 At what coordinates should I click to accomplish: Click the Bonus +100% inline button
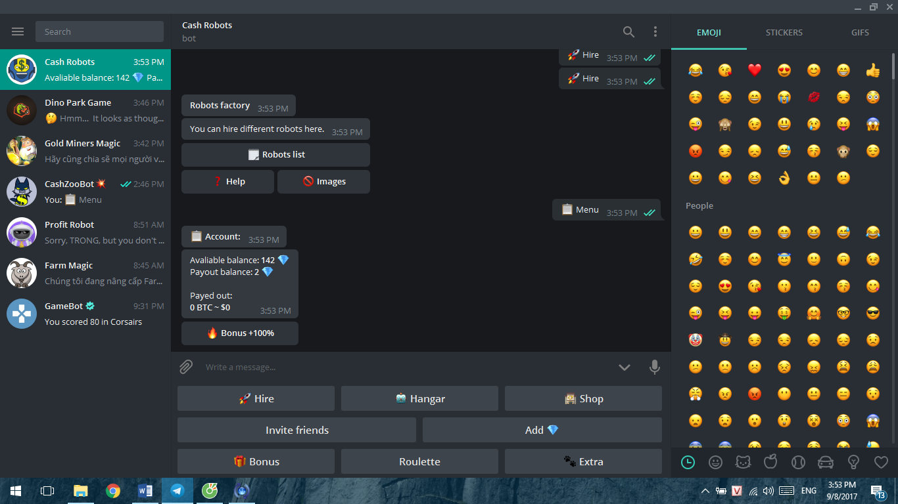coord(240,333)
